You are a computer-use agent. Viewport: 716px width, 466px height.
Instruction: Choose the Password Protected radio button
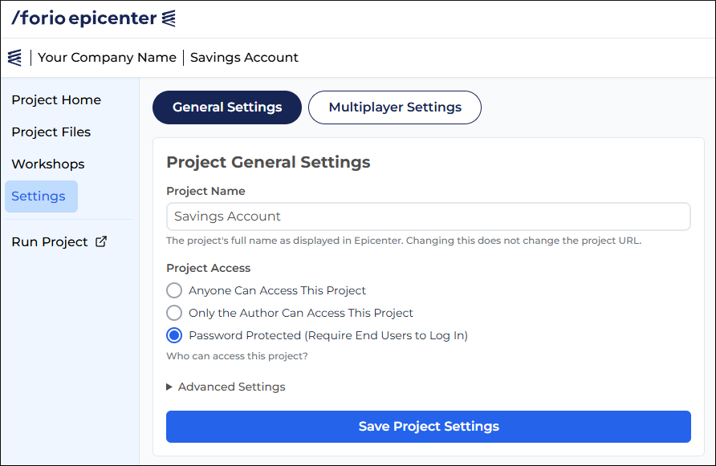click(174, 335)
